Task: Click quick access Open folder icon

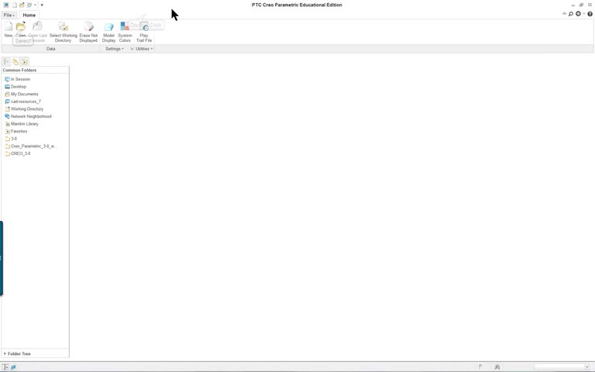Action: pos(22,5)
